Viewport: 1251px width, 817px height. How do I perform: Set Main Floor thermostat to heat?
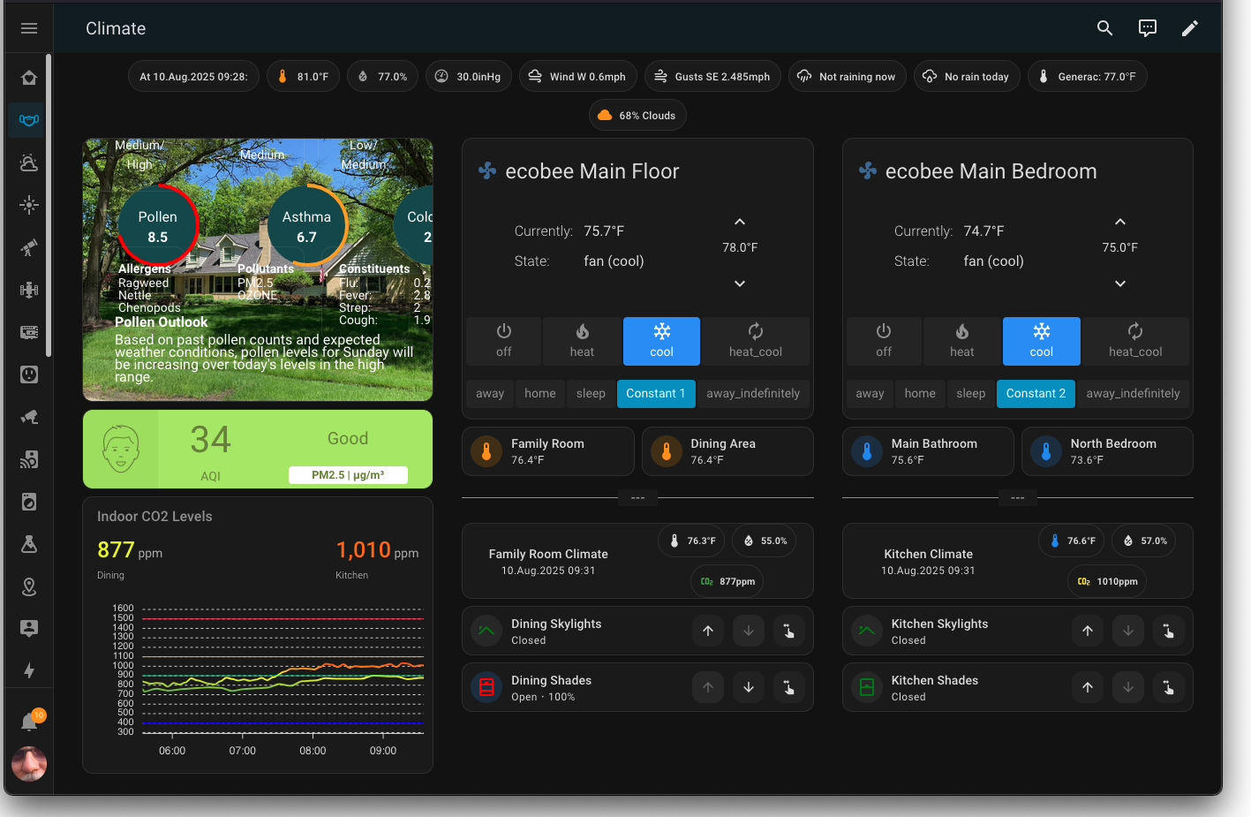click(583, 341)
